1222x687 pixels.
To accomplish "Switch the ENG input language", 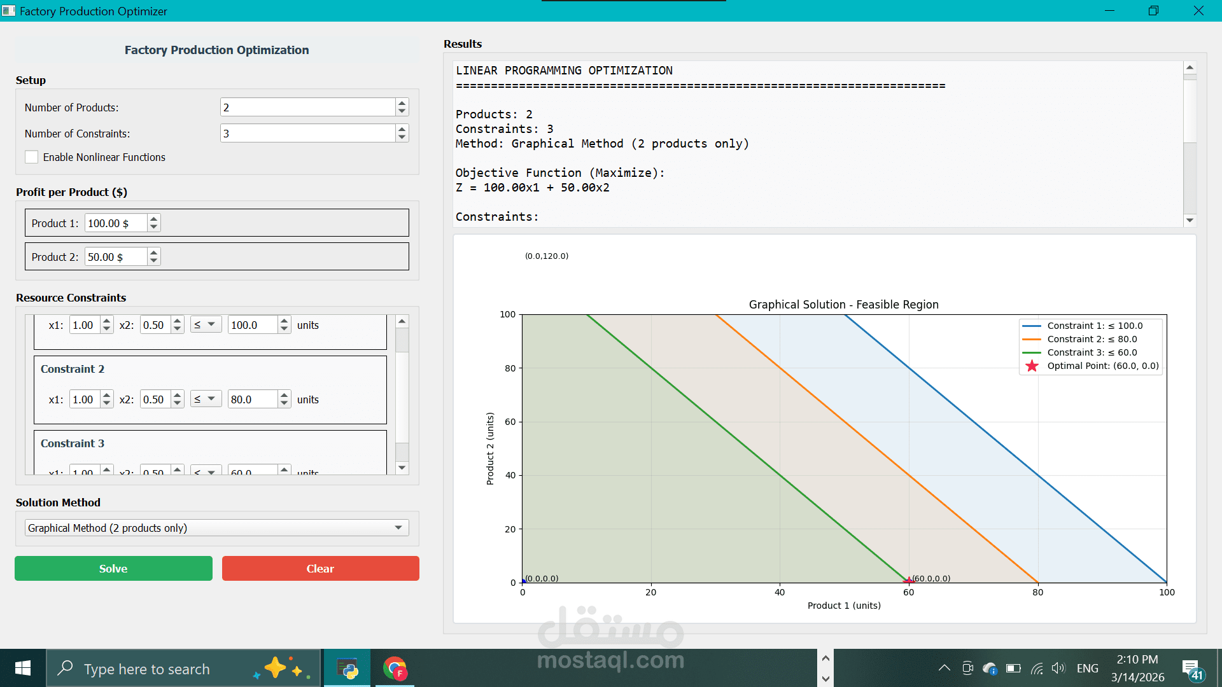I will tap(1088, 668).
